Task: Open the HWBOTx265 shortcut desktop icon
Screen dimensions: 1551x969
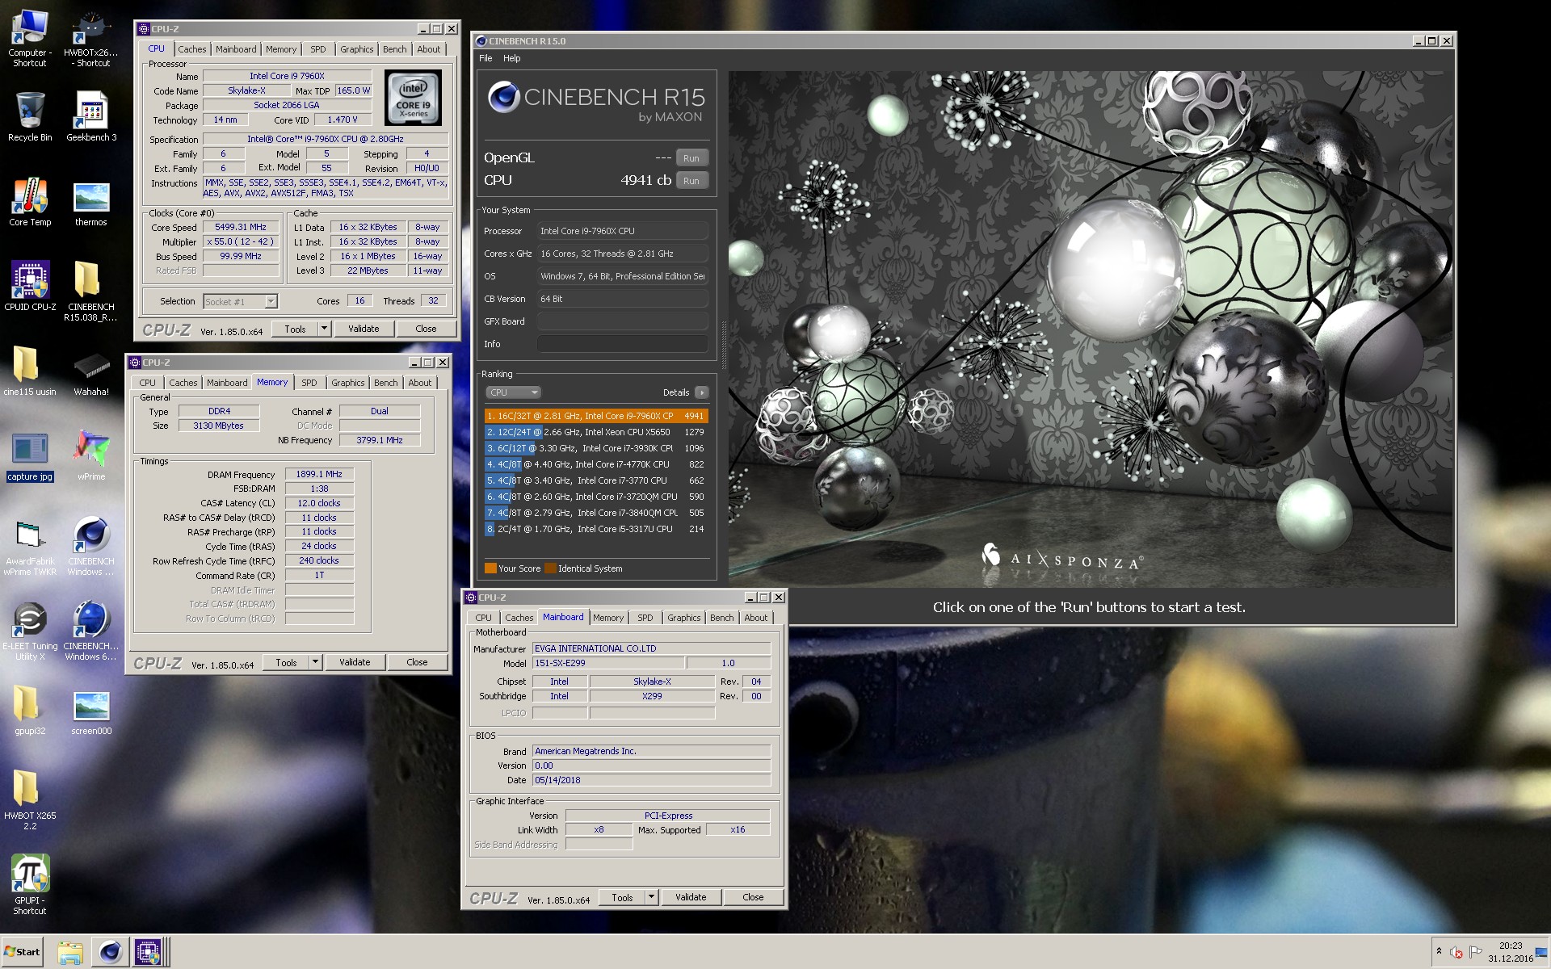Action: [x=91, y=38]
